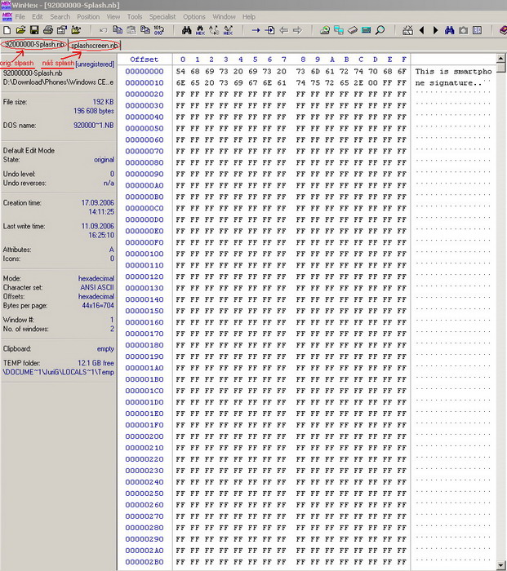Viewport: 507px width, 571px height.
Task: Open the Window menu
Action: (225, 17)
